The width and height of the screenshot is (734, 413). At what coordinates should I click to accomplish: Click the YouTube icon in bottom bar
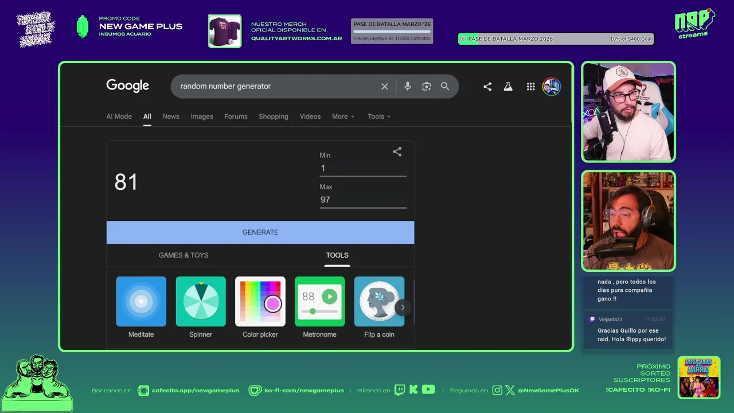coord(428,390)
